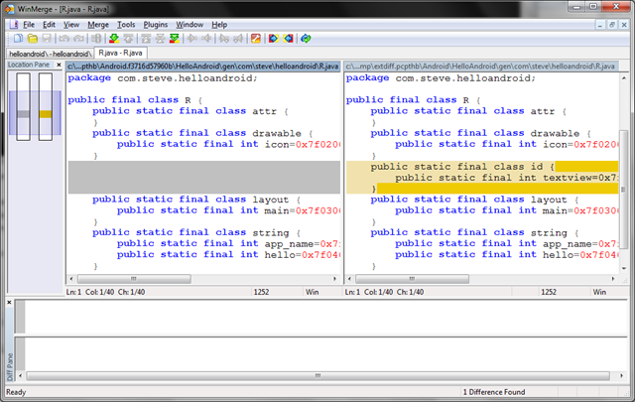Click the yellow difference marker in Location Pane
Image resolution: width=635 pixels, height=402 pixels.
(x=46, y=114)
